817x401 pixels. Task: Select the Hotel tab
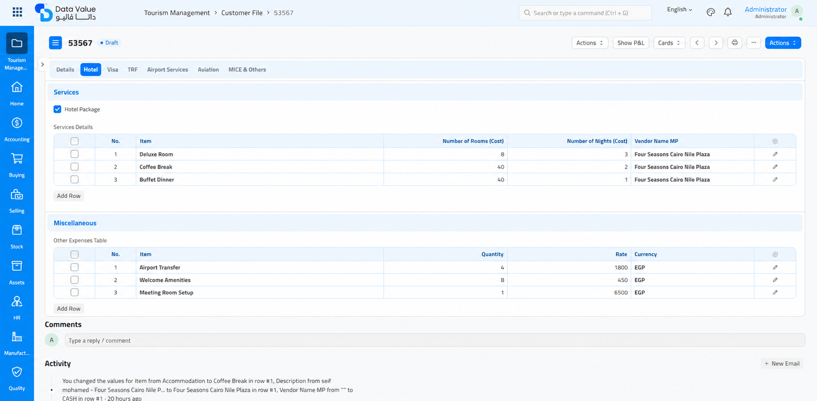click(91, 70)
